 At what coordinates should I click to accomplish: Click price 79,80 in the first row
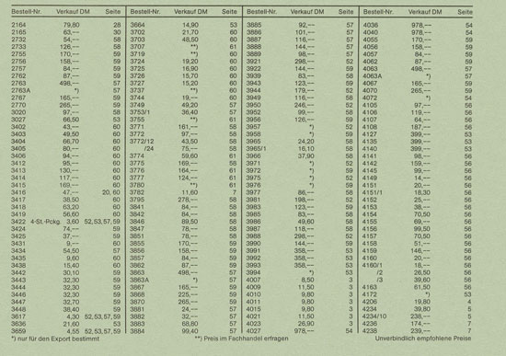tap(71, 25)
